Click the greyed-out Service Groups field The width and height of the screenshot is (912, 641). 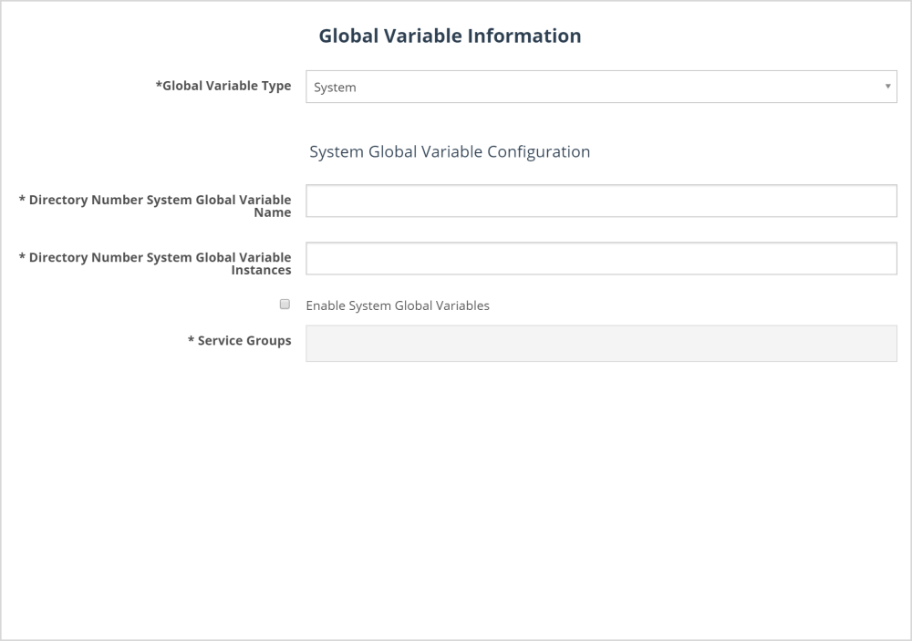click(600, 343)
